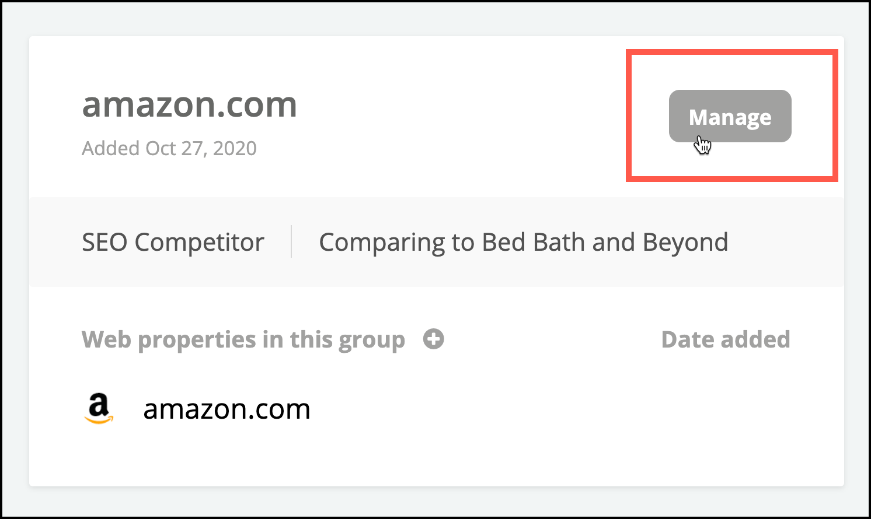Select the SEO Competitor tag
This screenshot has width=871, height=519.
(173, 242)
